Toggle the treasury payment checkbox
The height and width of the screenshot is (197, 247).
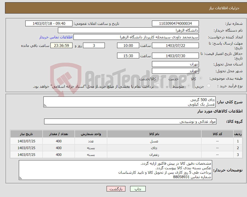[158, 86]
